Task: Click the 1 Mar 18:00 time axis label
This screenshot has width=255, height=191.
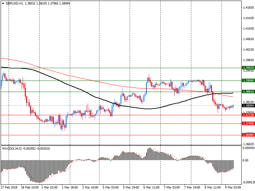Action: coord(70,187)
